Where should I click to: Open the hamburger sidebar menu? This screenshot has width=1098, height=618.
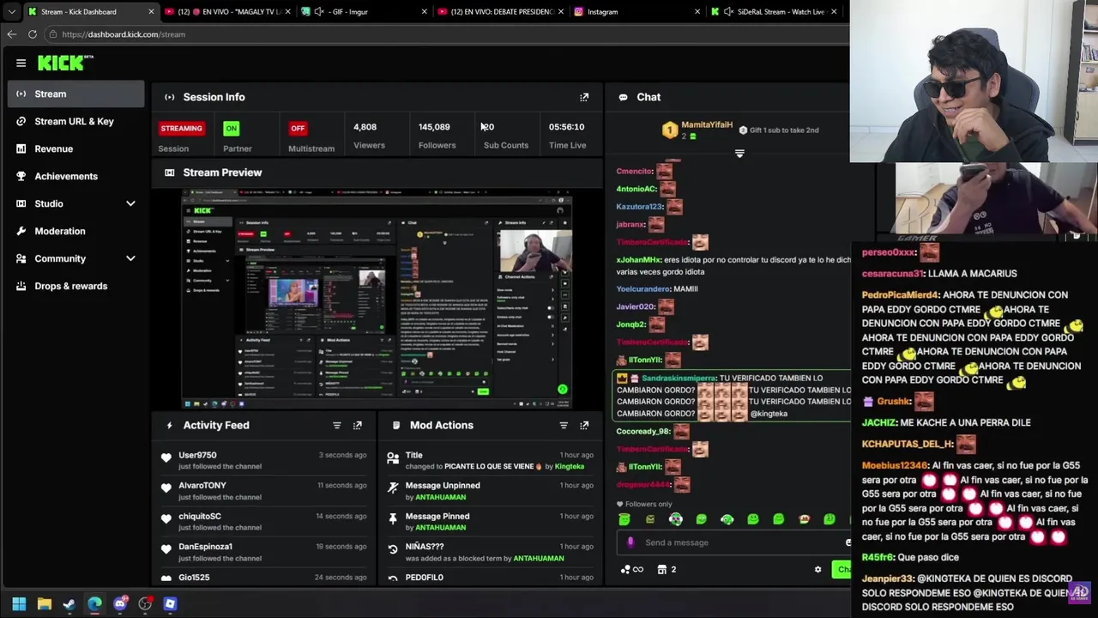[21, 63]
